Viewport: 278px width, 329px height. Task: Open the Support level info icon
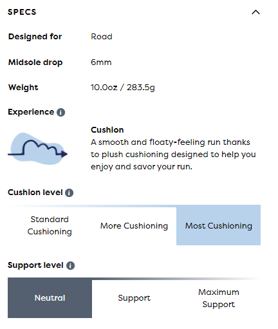[x=70, y=265]
